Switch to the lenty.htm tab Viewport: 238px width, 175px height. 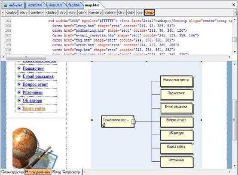[x=55, y=5]
